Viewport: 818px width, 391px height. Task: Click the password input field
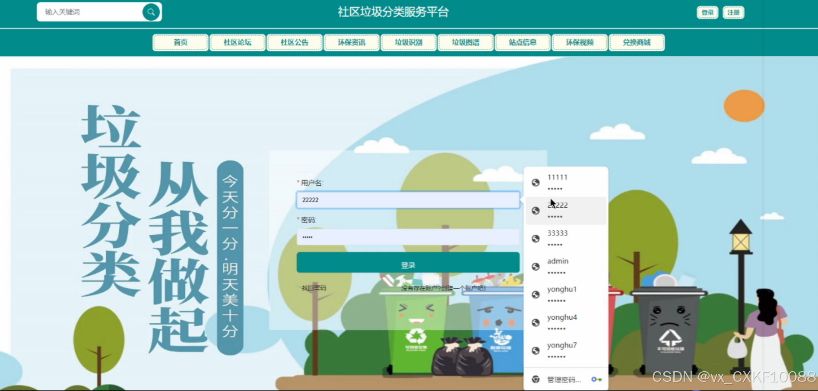tap(408, 237)
